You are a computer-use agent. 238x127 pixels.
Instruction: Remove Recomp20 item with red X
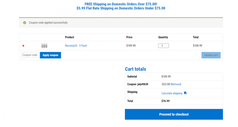pos(24,46)
